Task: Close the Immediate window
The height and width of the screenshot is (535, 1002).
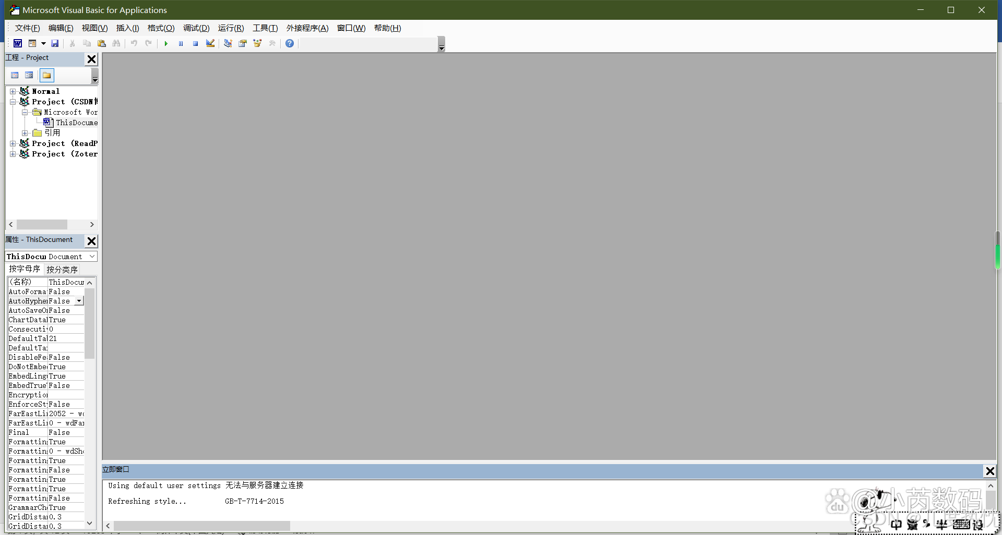Action: pos(990,471)
